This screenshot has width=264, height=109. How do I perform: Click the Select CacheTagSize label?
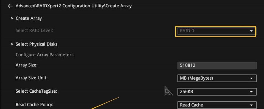point(36,91)
